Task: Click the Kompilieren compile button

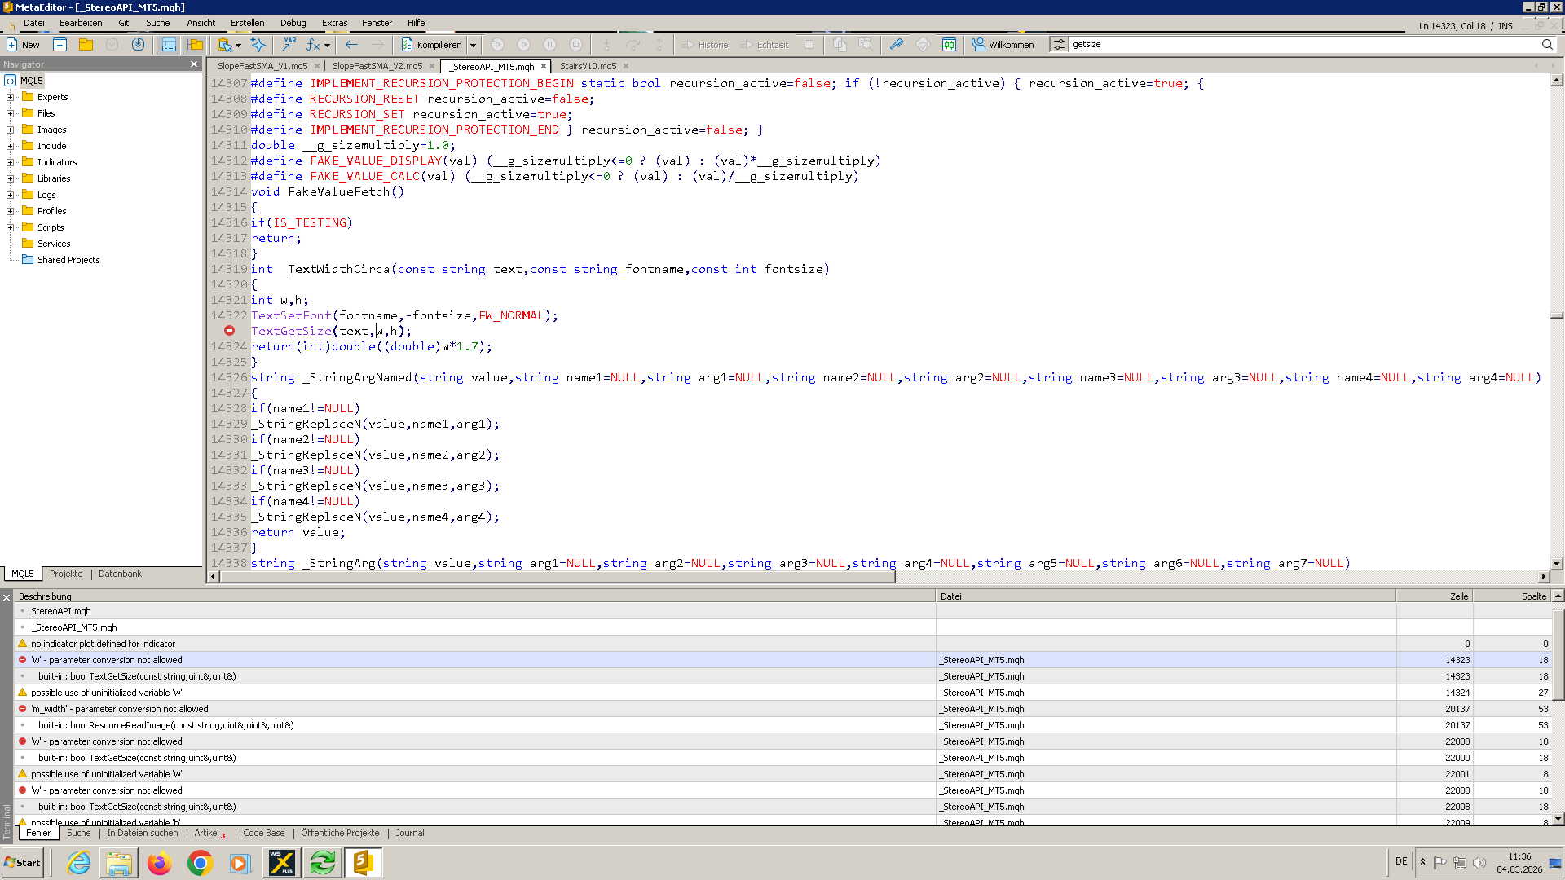Action: 431,45
